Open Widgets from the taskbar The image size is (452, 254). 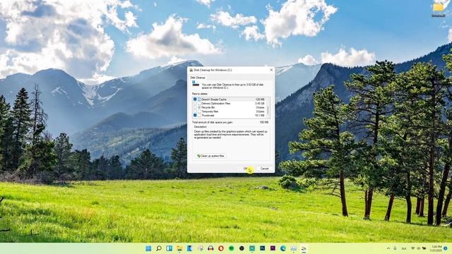pos(169,248)
